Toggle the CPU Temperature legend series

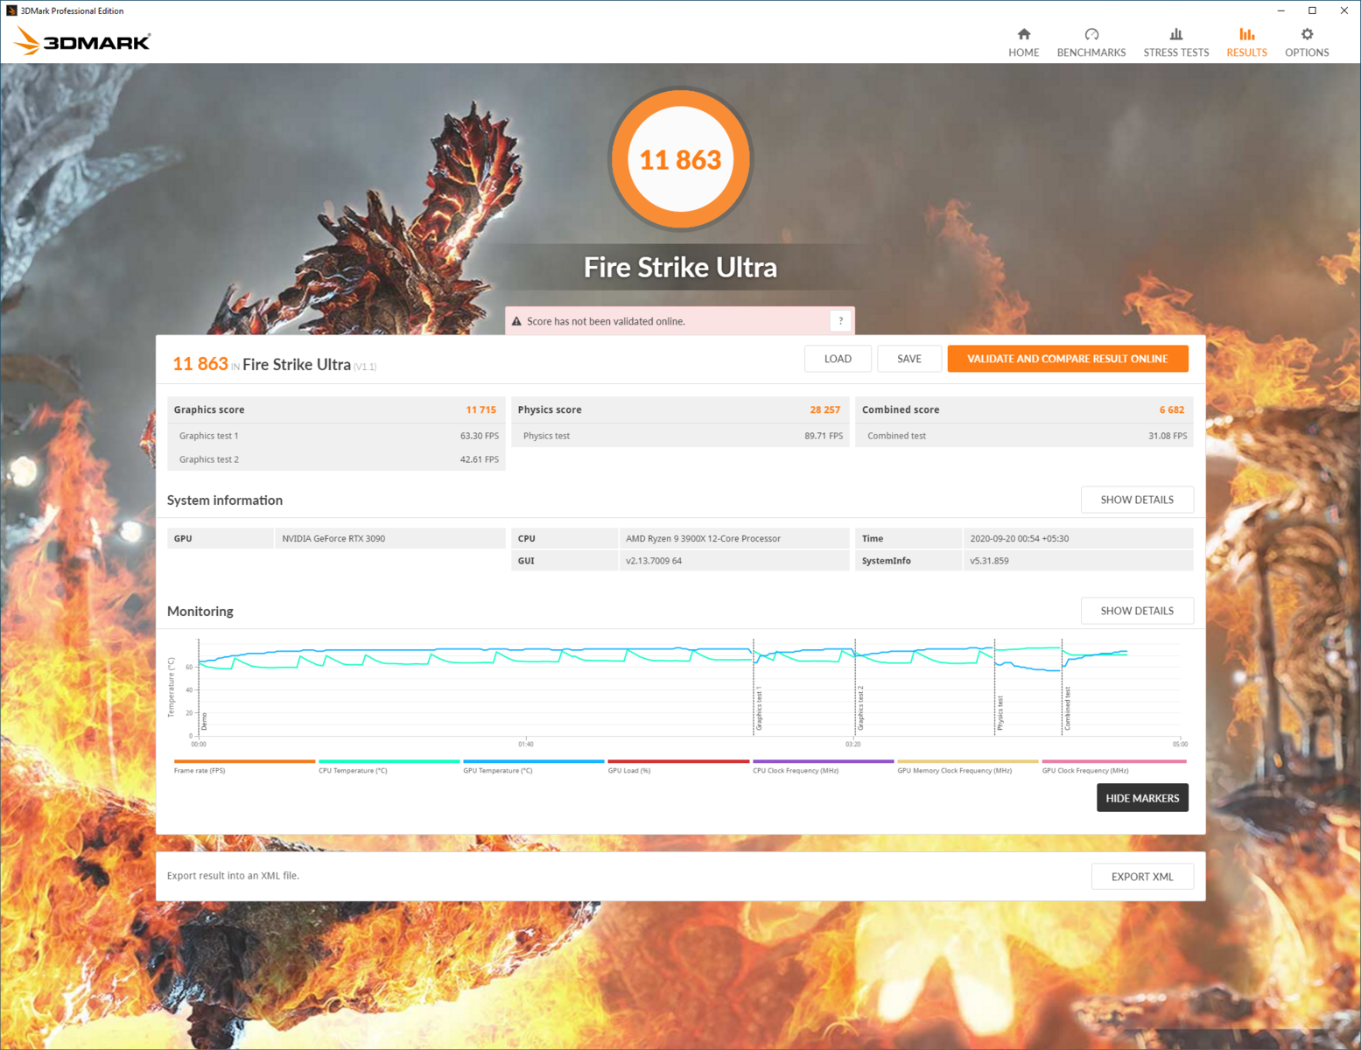tap(389, 766)
